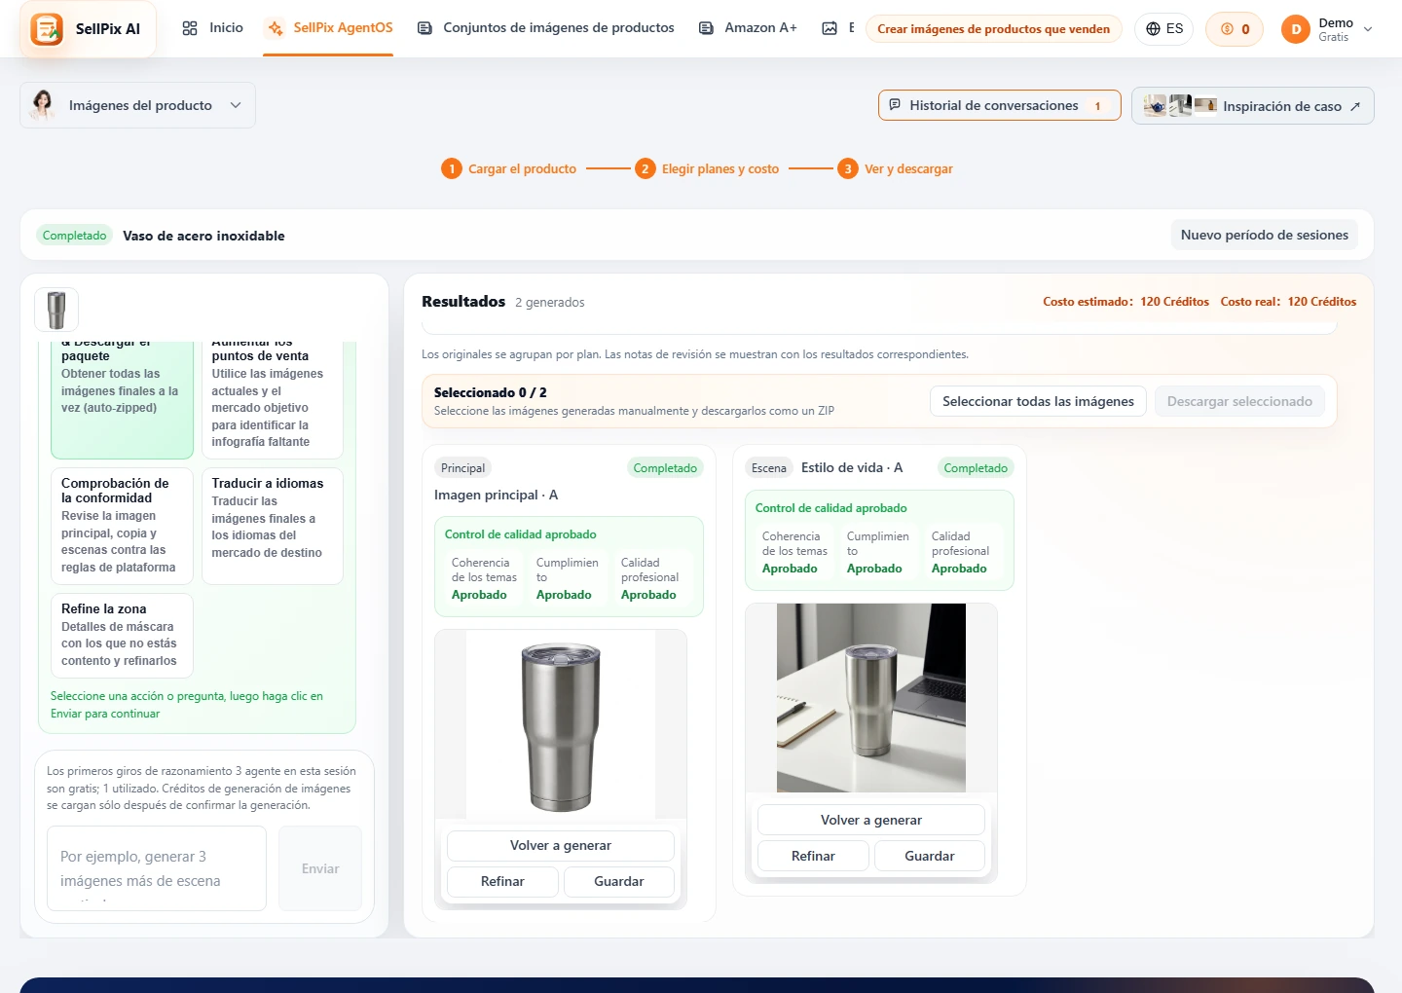The image size is (1402, 993).
Task: Select the Comprobación de la conformidad card
Action: pos(122,526)
